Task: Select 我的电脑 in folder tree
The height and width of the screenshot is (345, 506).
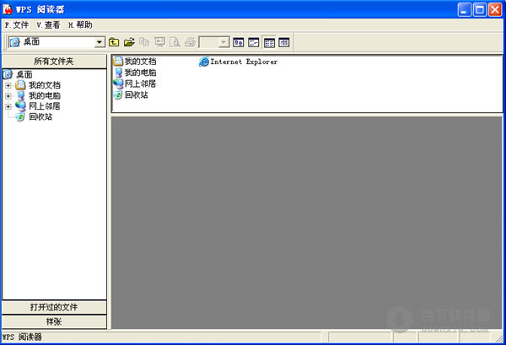Action: pos(45,96)
